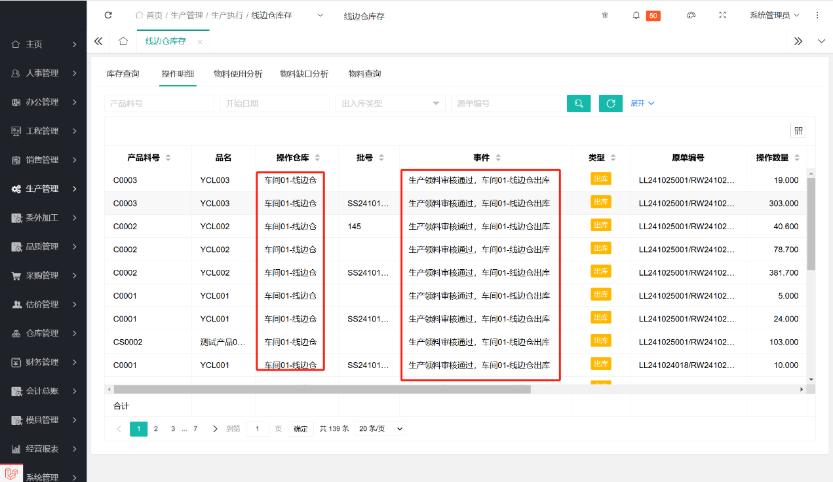The height and width of the screenshot is (482, 833).
Task: Sort by 操作数量 column
Action: (777, 158)
